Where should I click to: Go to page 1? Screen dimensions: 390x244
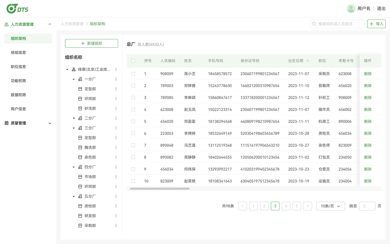253,206
